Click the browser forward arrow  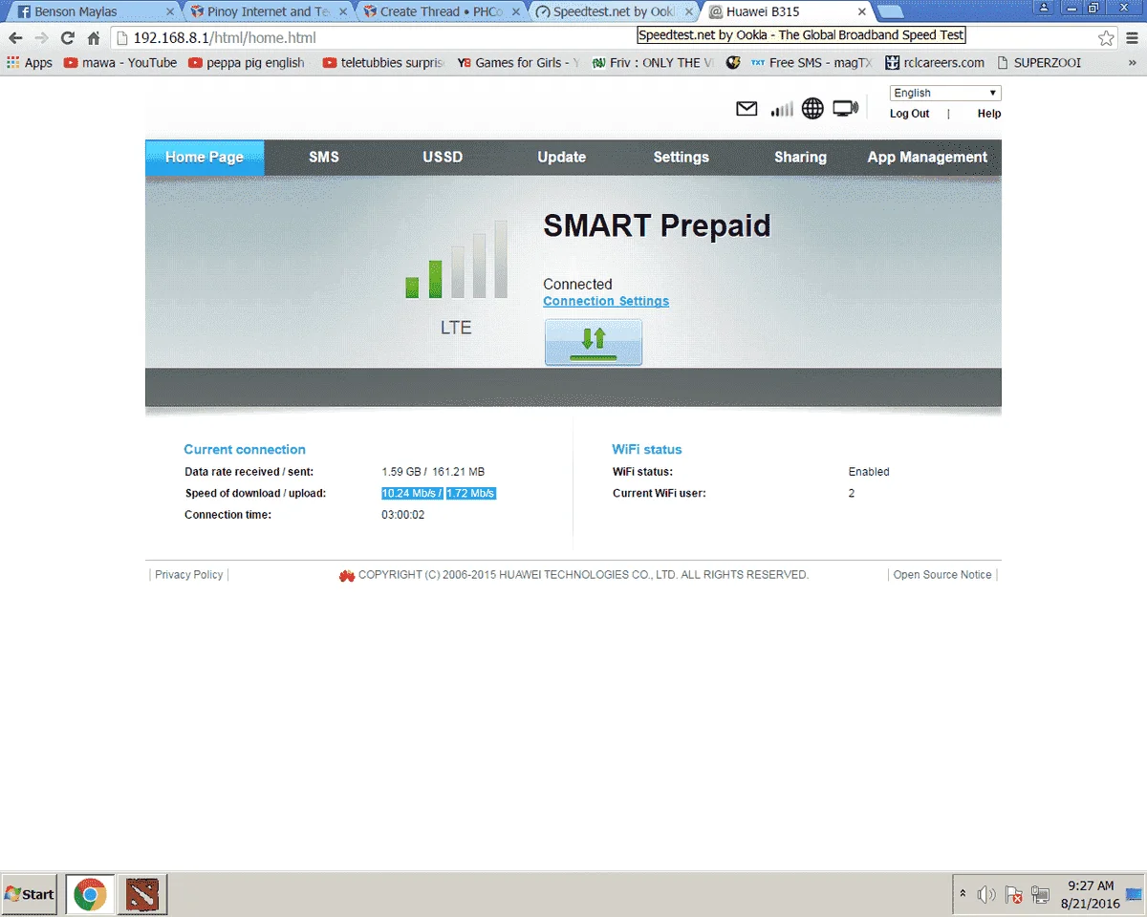click(41, 38)
